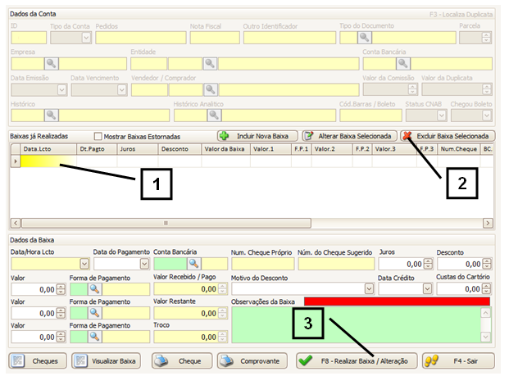Click the green plus Incluir Nova Baixa icon
The height and width of the screenshot is (376, 509).
224,136
